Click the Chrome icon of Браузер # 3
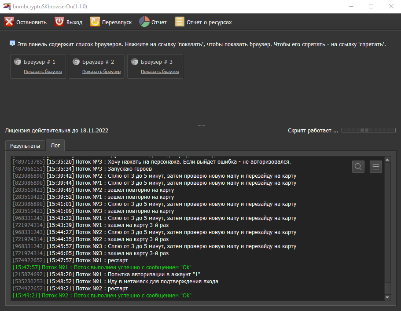 point(135,62)
